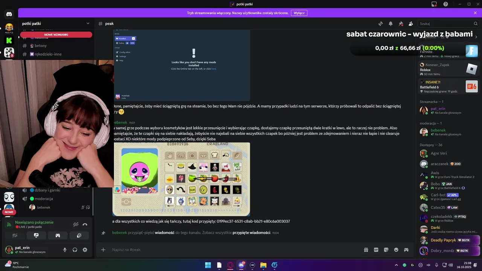The image size is (482, 271).
Task: Open the pale face server icon
Action: click(9, 197)
